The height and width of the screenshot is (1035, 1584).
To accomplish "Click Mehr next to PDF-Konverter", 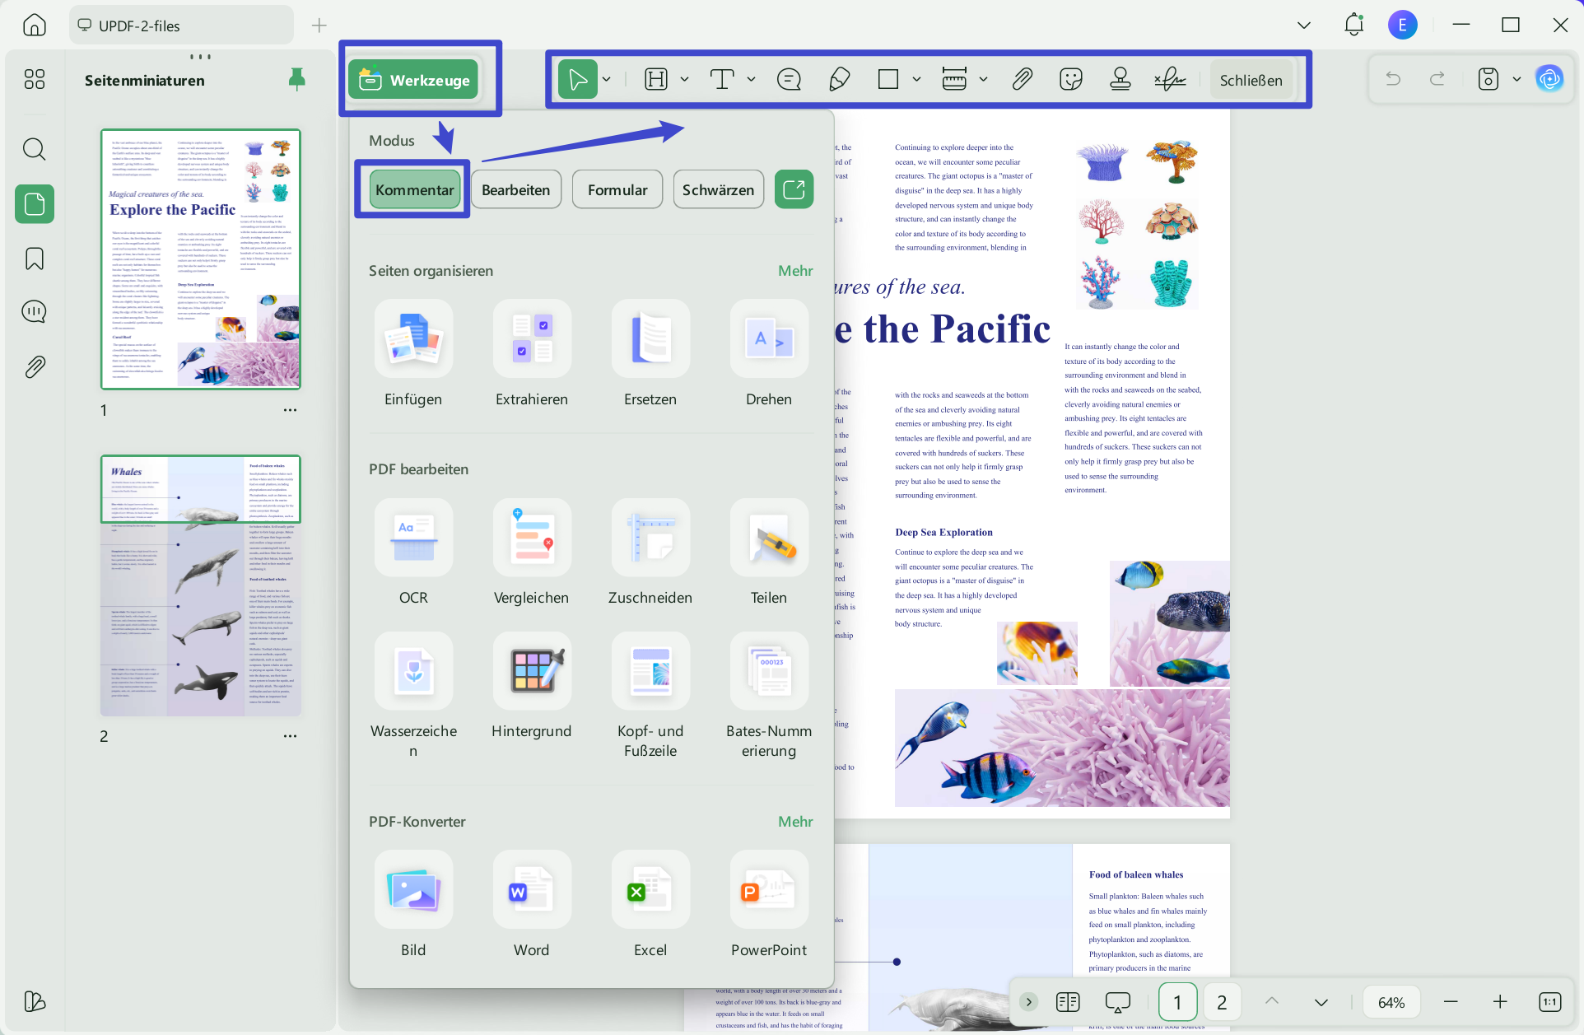I will [795, 822].
